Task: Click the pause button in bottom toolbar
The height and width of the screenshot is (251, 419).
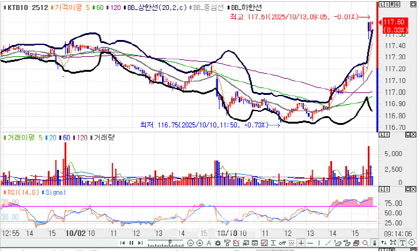Action: click(131, 242)
